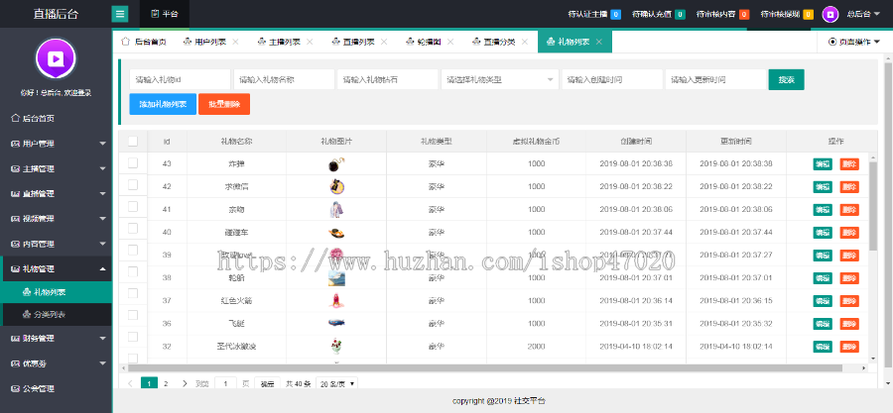The height and width of the screenshot is (413, 893).
Task: Go to previous page with the left arrow
Action: [130, 383]
